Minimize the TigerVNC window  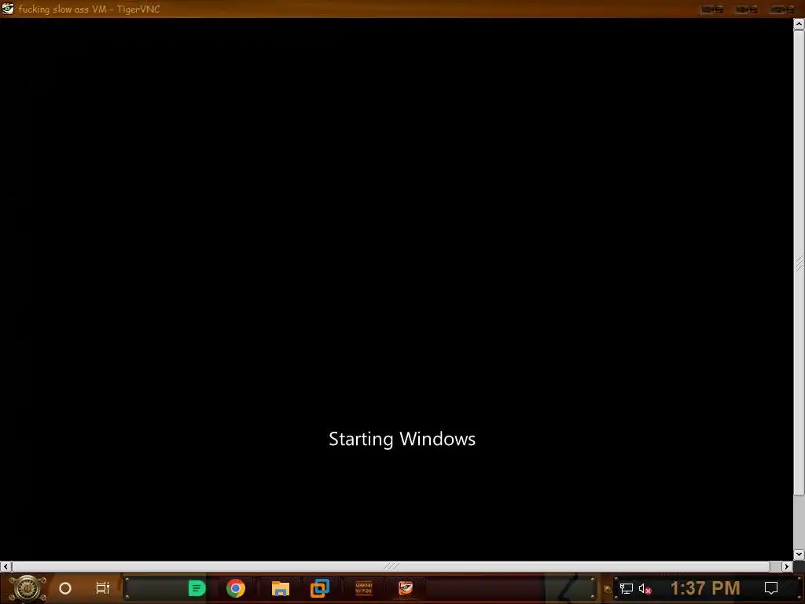[712, 9]
